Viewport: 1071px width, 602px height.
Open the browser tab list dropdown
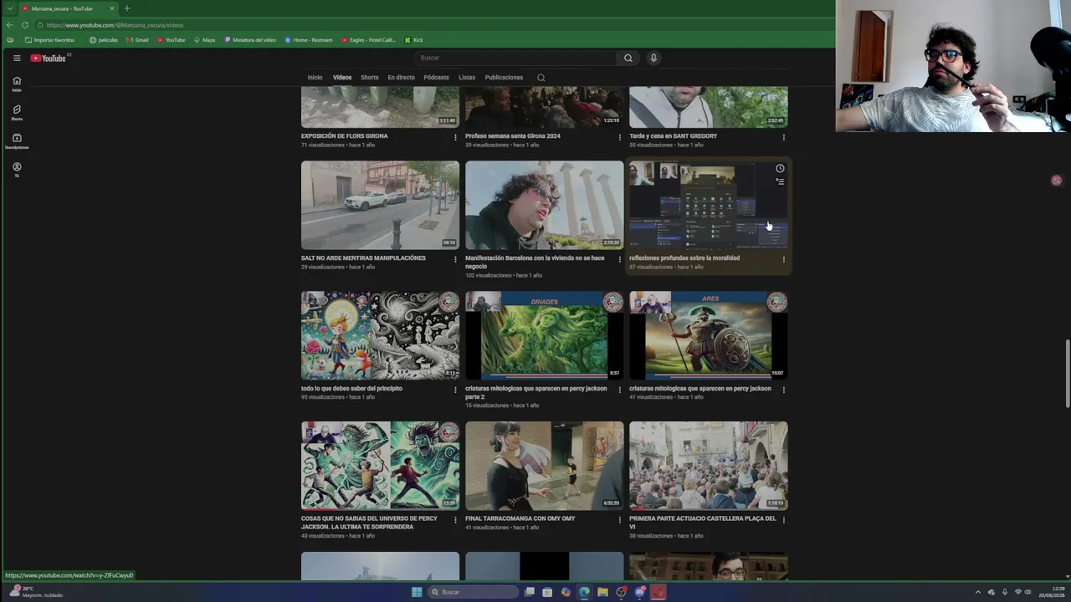tap(10, 8)
